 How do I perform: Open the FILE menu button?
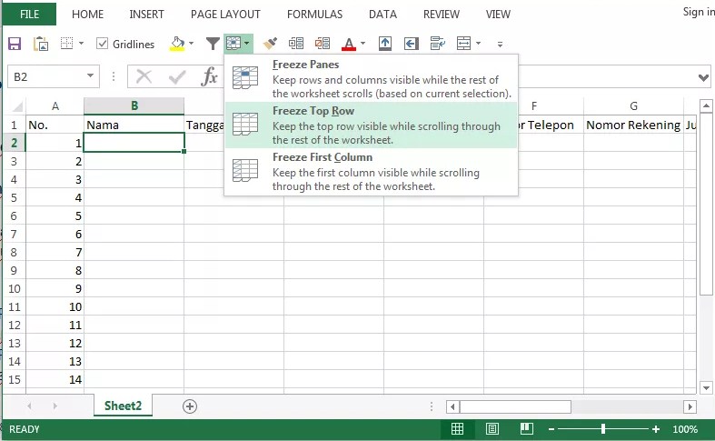click(30, 15)
